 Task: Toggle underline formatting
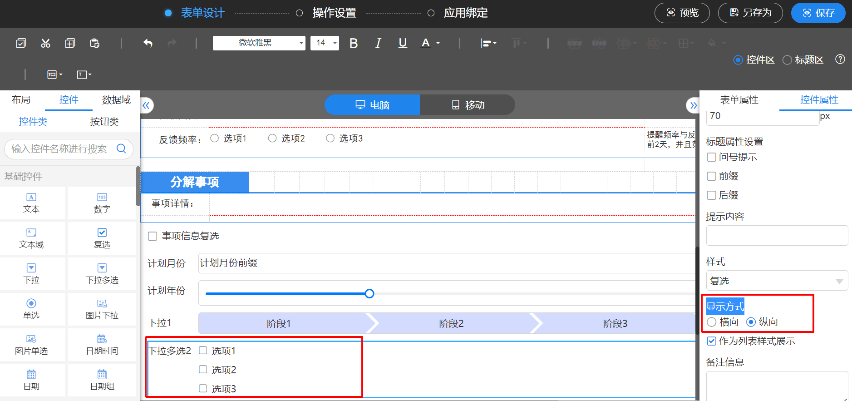coord(403,43)
